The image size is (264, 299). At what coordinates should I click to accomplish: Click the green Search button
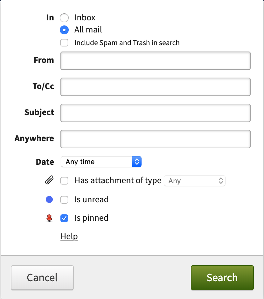[x=222, y=278]
